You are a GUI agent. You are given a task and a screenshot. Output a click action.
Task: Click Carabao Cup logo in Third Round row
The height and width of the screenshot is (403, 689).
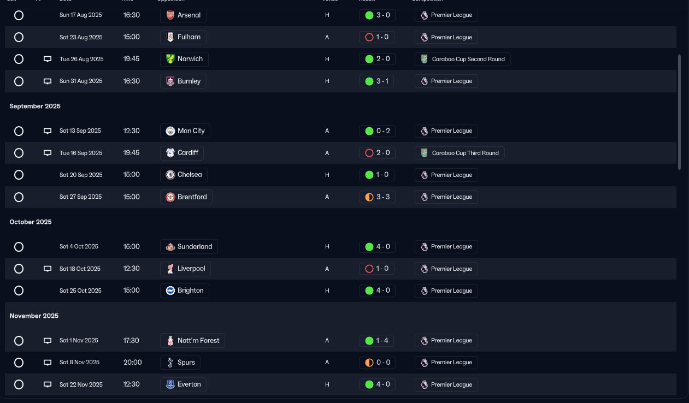point(424,153)
